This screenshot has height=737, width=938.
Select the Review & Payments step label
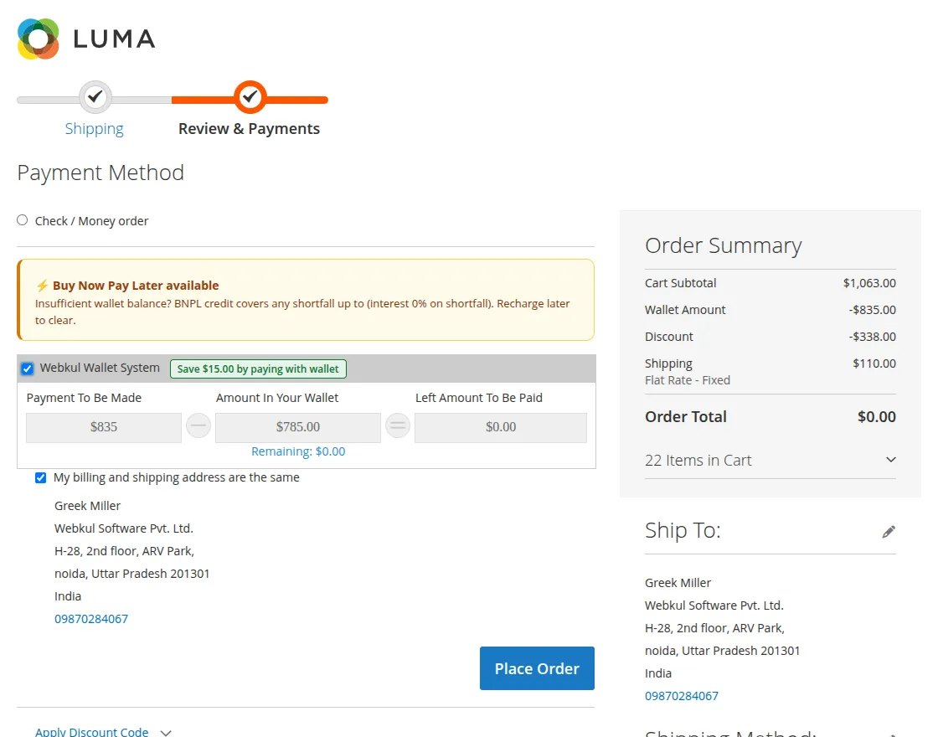(249, 129)
